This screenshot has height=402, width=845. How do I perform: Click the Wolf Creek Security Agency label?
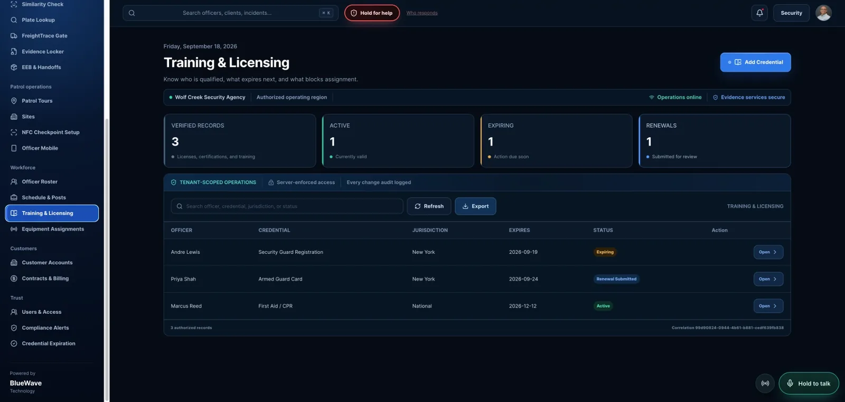point(210,98)
